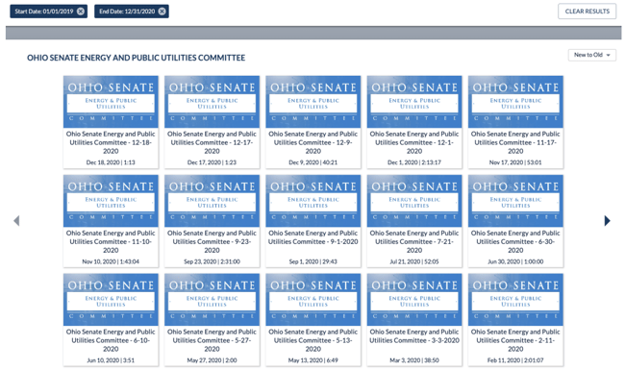Click the 'Dec 9, 2020 | 40:21' text
The image size is (625, 370).
click(313, 162)
